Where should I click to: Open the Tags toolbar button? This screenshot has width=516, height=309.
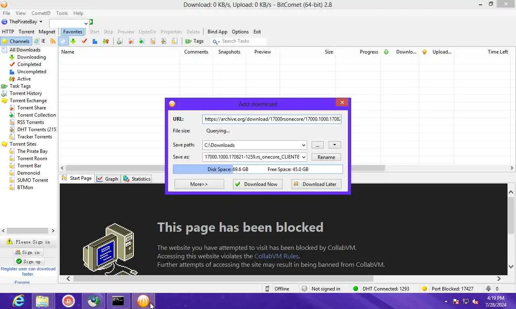tap(195, 41)
